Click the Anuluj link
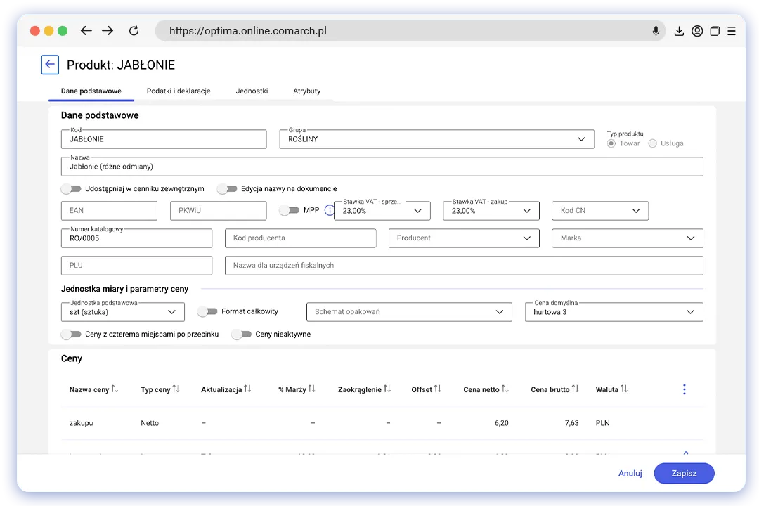Viewport: 759px width, 506px height. point(630,473)
